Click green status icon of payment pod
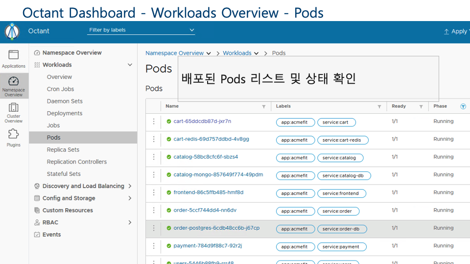This screenshot has width=470, height=264. (x=169, y=246)
